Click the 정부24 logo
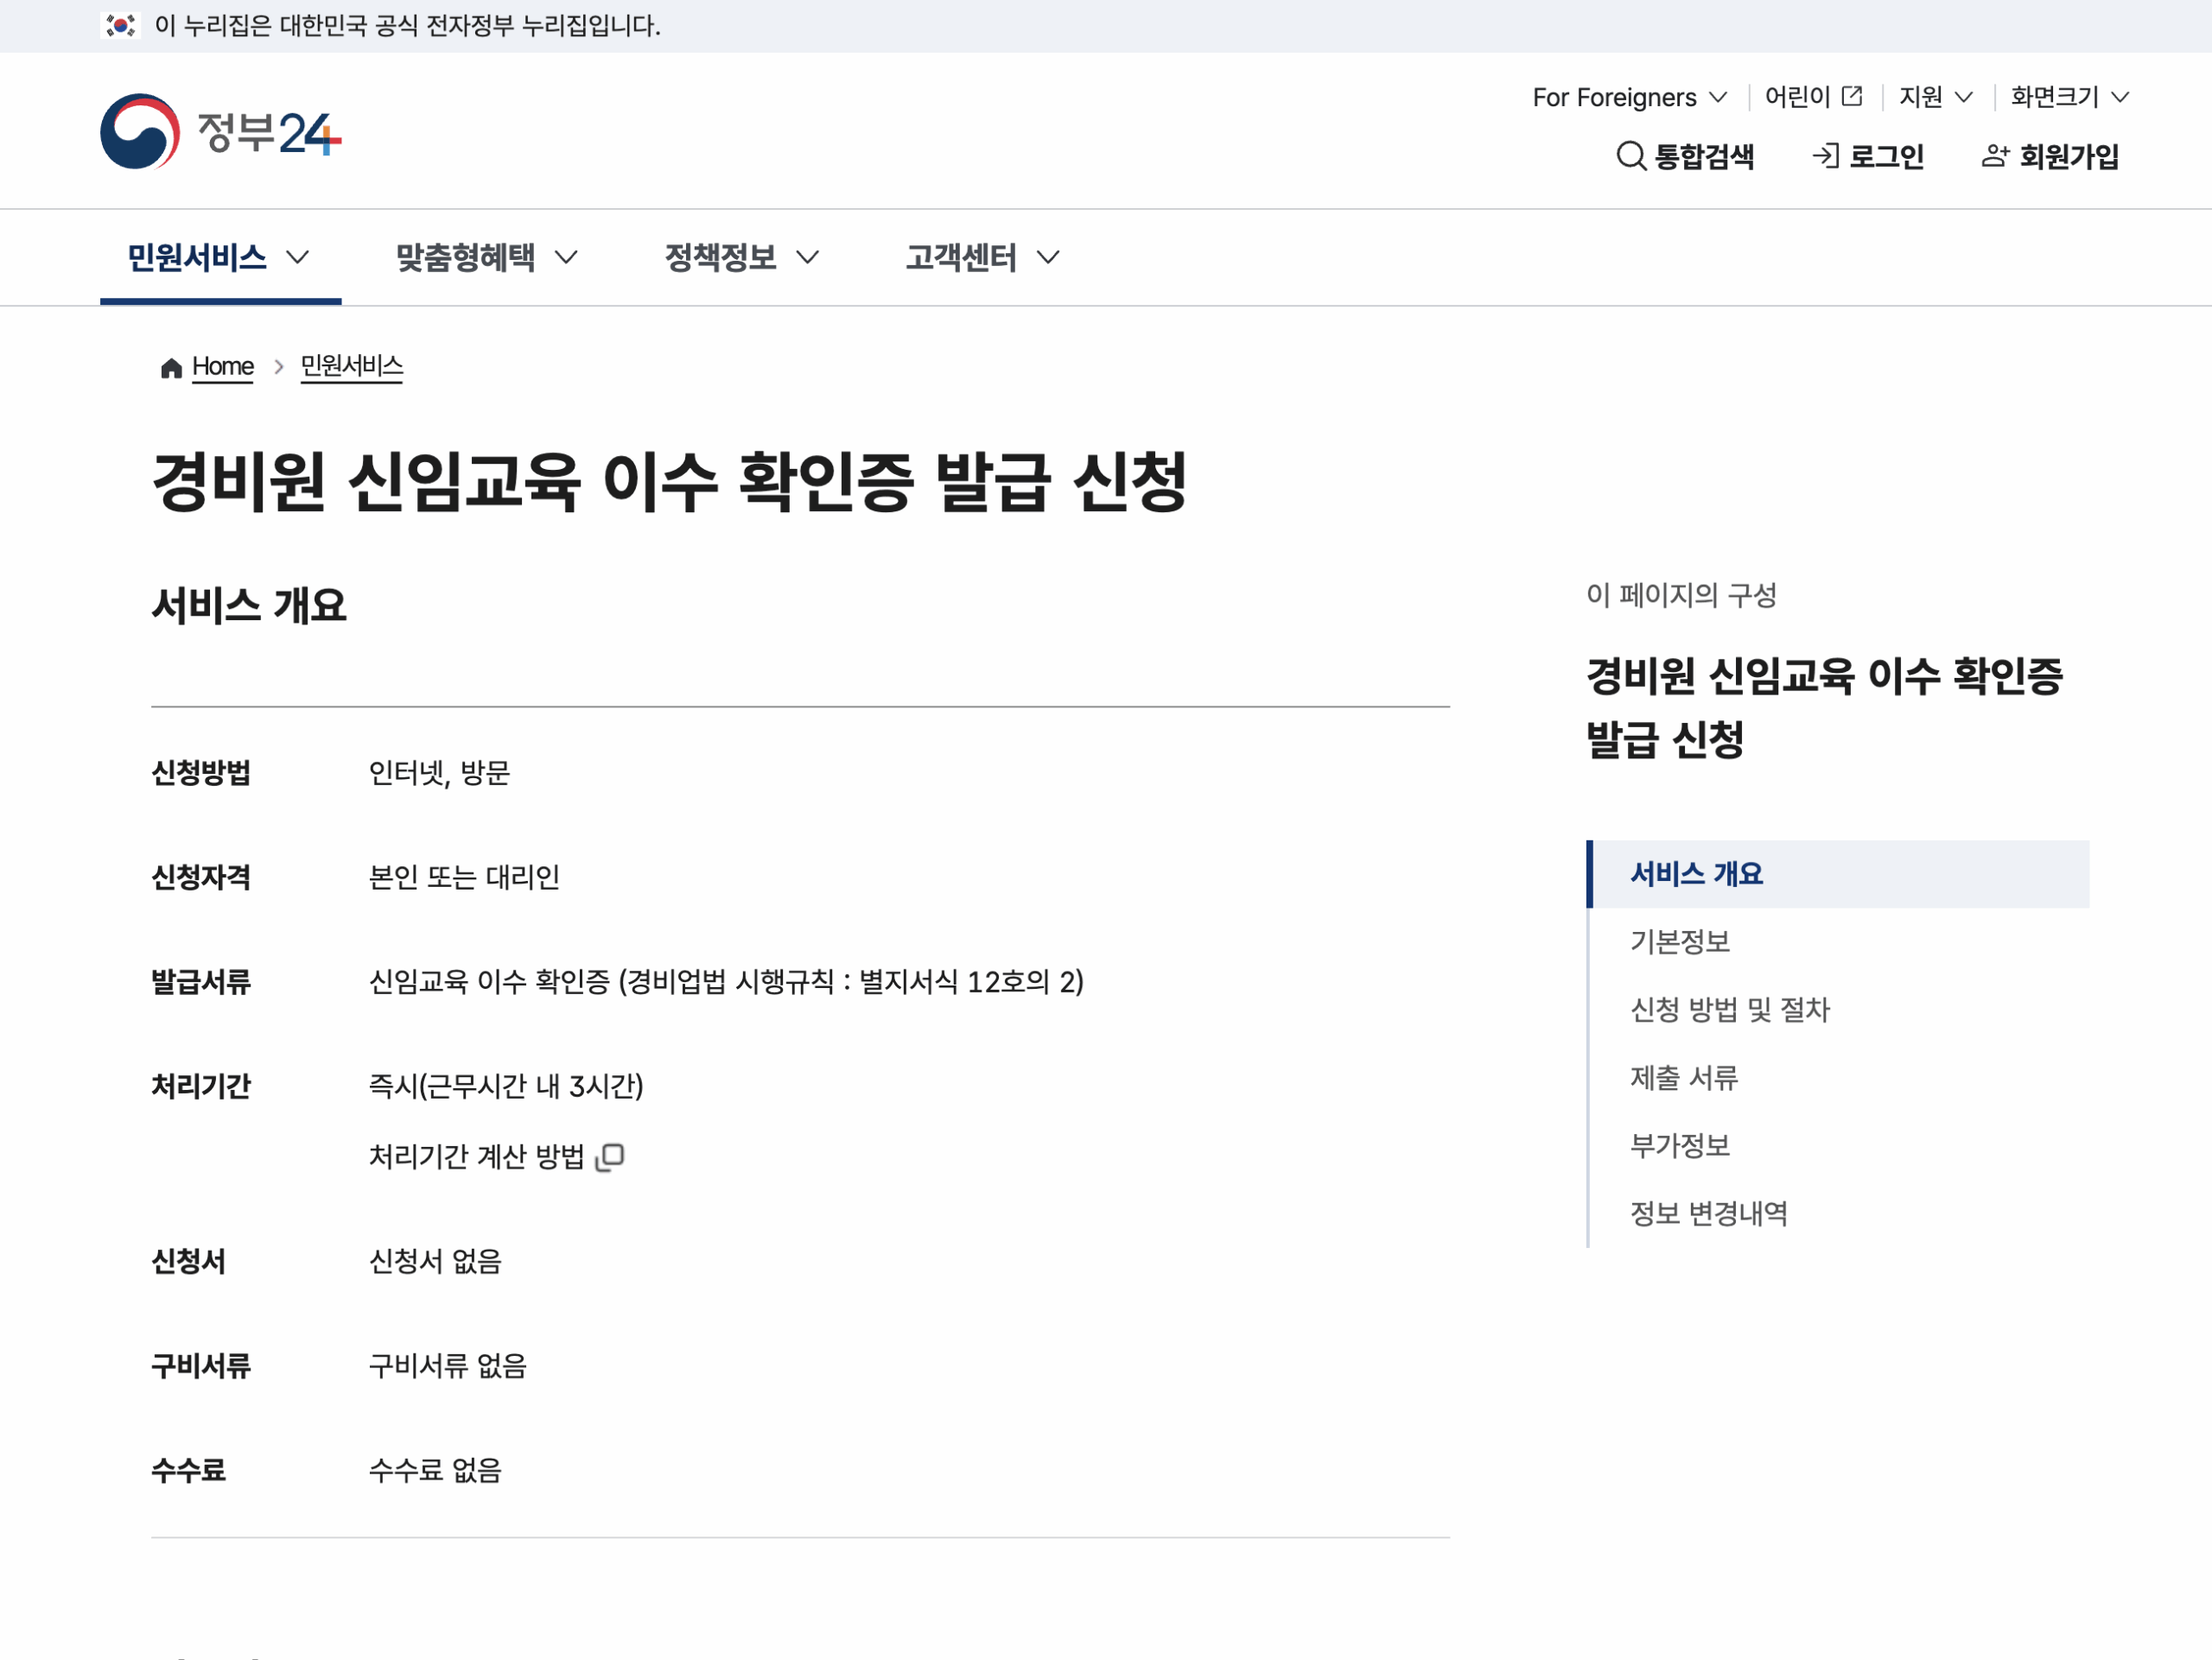The width and height of the screenshot is (2212, 1660). point(222,131)
